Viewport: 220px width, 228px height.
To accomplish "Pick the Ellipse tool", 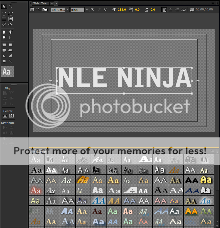I will click(4, 61).
